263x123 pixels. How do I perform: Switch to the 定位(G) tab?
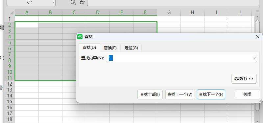click(131, 48)
